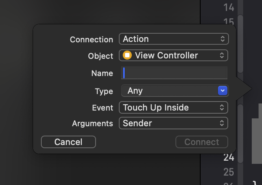Click the chevrons on the Arguments popup
This screenshot has height=185, width=262.
pos(222,123)
